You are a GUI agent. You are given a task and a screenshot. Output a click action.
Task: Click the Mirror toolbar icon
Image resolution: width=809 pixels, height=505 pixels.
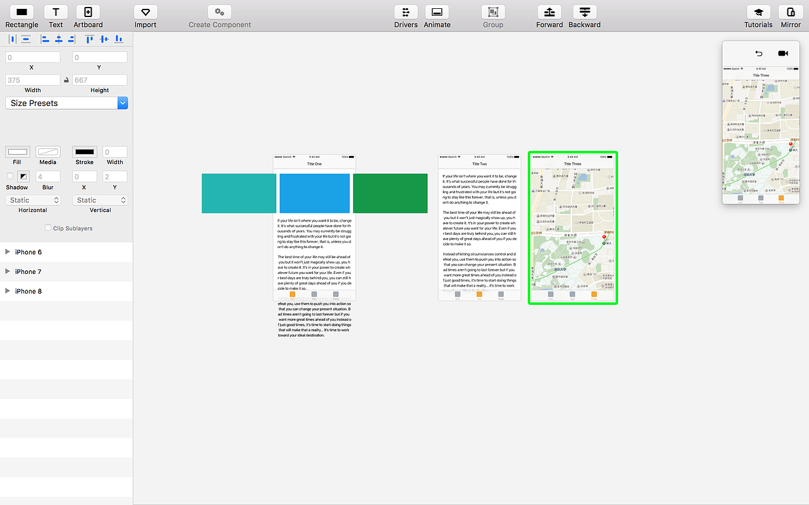pos(791,12)
